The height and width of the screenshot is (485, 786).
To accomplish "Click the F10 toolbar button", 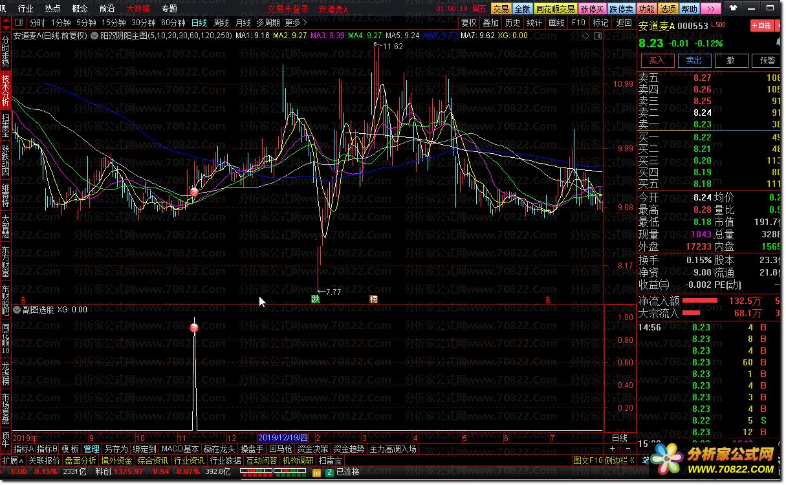I will 578,23.
